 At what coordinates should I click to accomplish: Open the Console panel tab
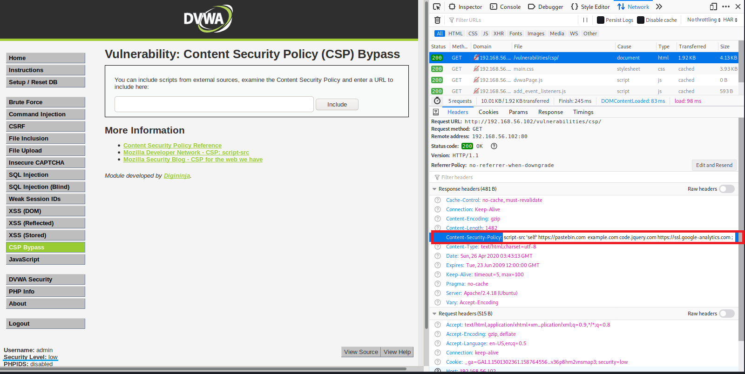pyautogui.click(x=505, y=7)
